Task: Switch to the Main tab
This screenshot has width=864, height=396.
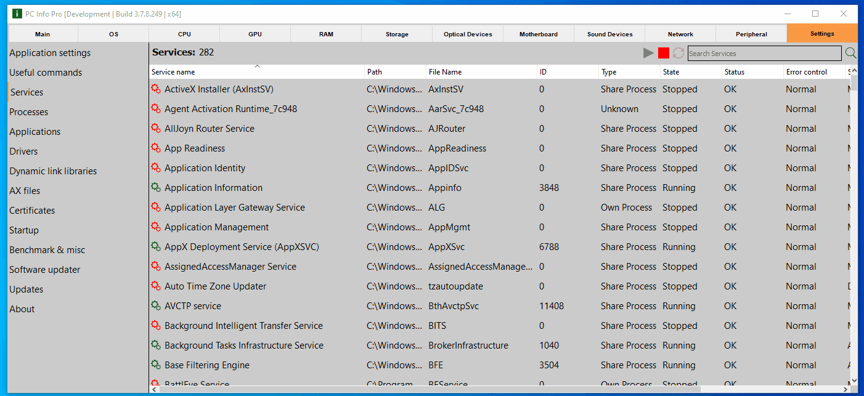Action: click(x=43, y=34)
